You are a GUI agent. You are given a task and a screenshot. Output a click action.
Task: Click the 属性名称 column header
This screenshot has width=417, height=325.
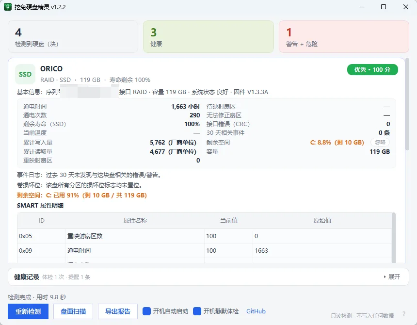(x=135, y=221)
